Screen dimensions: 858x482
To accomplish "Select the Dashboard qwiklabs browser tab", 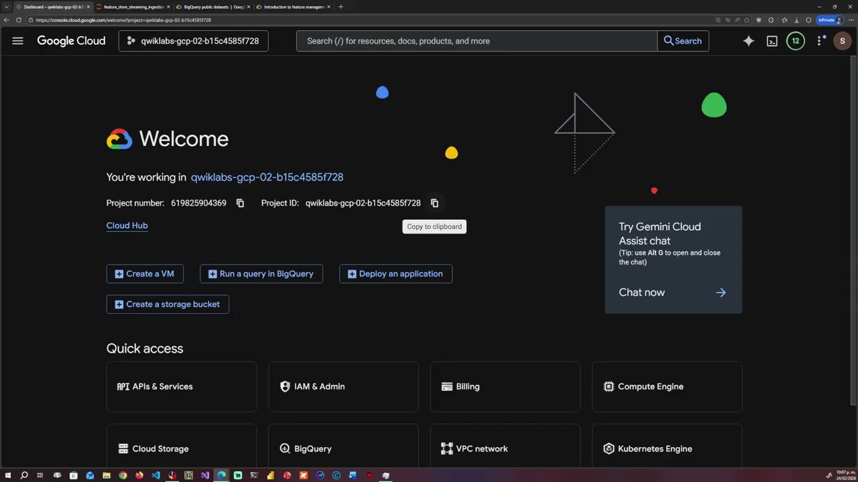I will click(x=52, y=7).
